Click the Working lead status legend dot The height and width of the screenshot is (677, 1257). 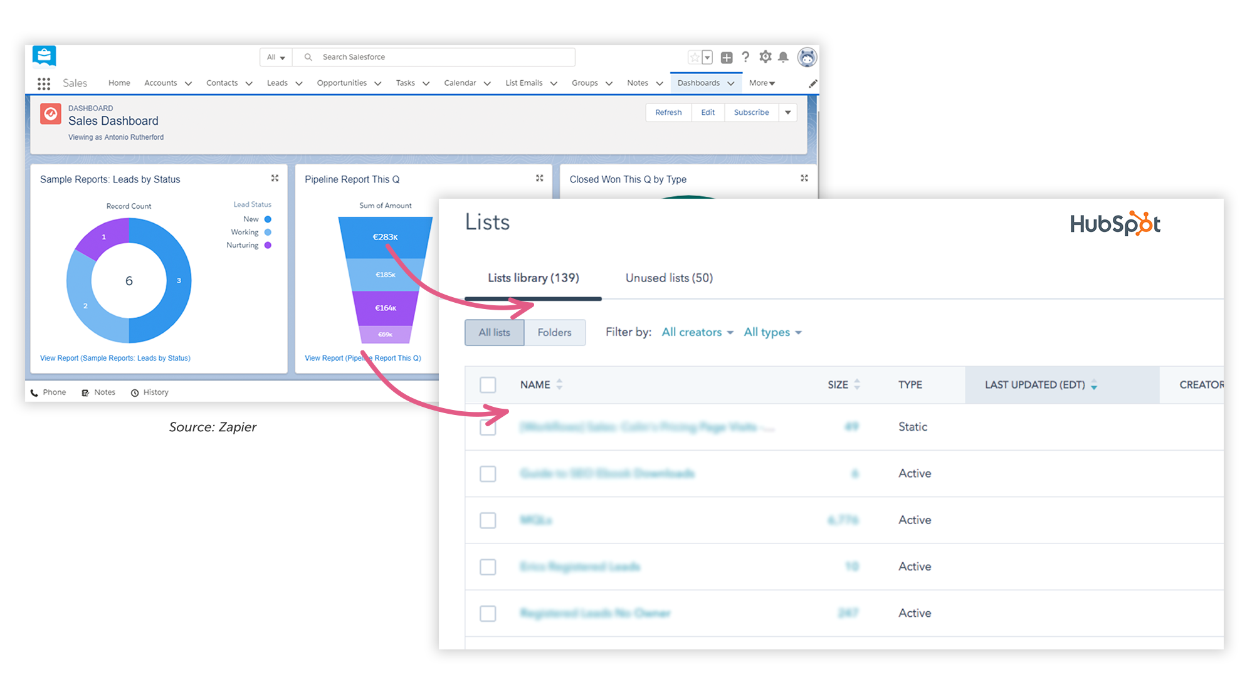268,232
